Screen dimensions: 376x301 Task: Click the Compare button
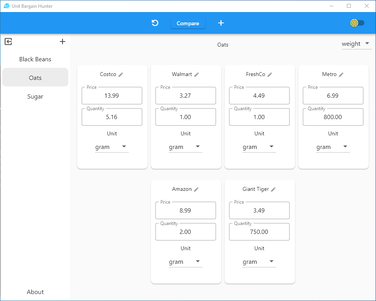point(188,23)
